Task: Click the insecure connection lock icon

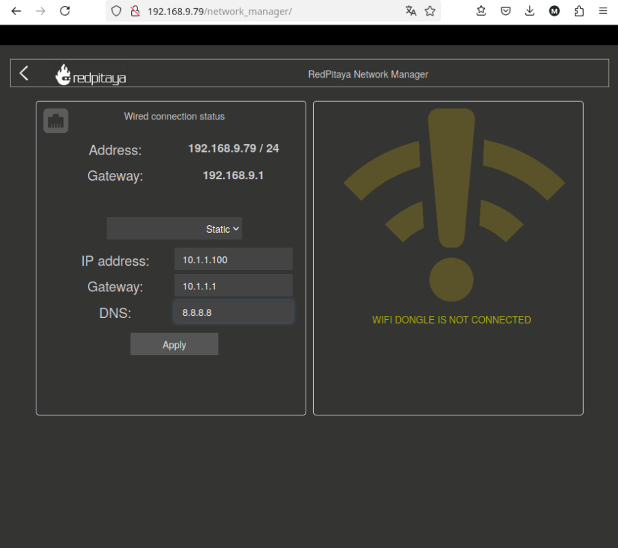Action: tap(135, 11)
